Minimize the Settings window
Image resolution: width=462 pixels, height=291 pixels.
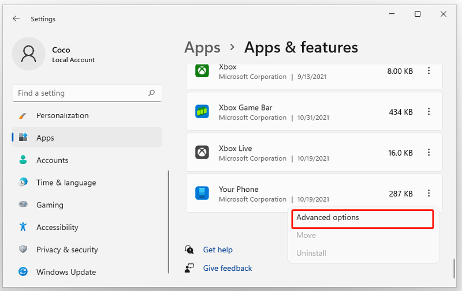392,14
